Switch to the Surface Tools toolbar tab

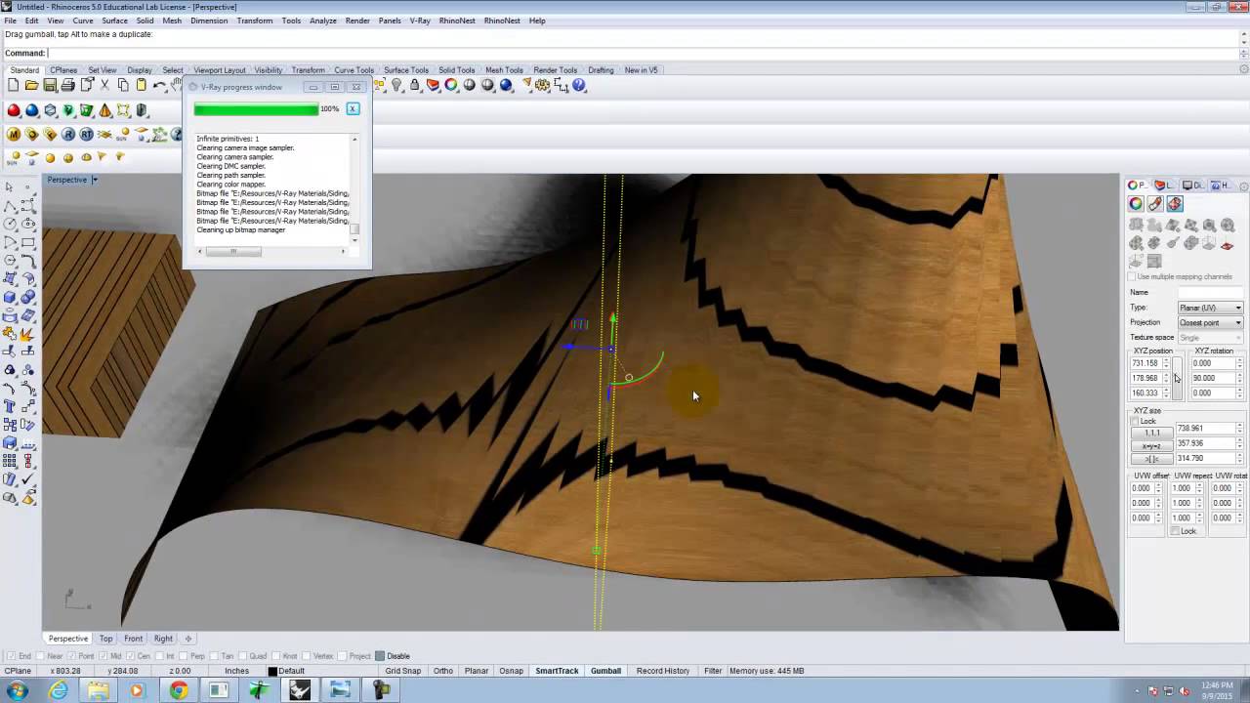click(406, 70)
